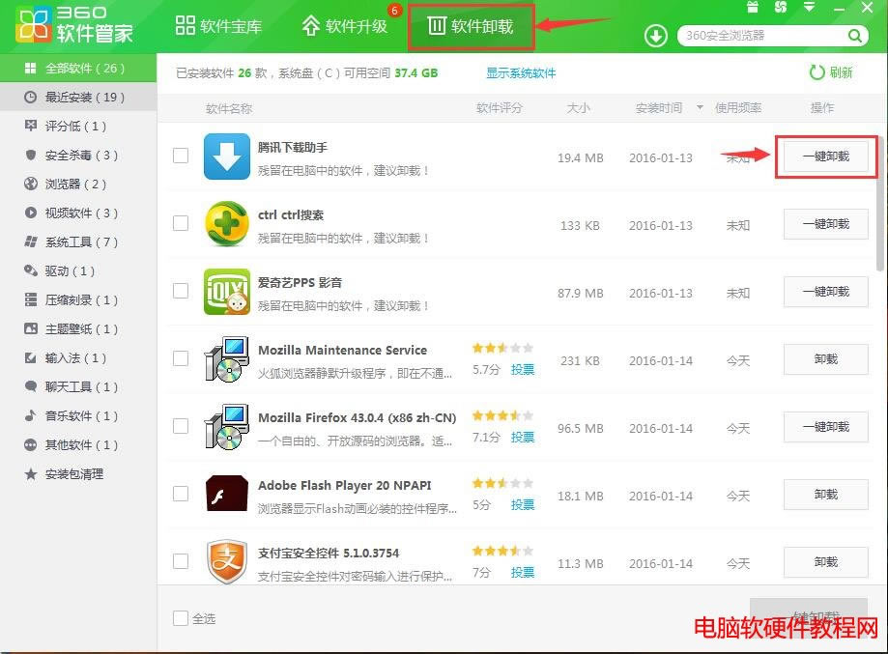Check the 爱奇艺PPS 影音 checkbox

(181, 291)
